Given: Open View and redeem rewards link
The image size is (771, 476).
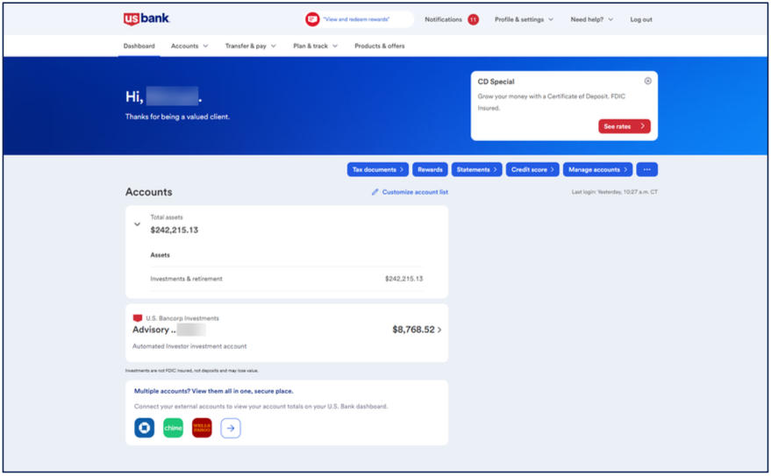Looking at the screenshot, I should coord(356,19).
